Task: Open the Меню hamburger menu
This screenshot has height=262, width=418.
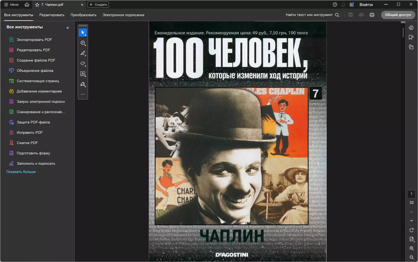Action: [11, 5]
